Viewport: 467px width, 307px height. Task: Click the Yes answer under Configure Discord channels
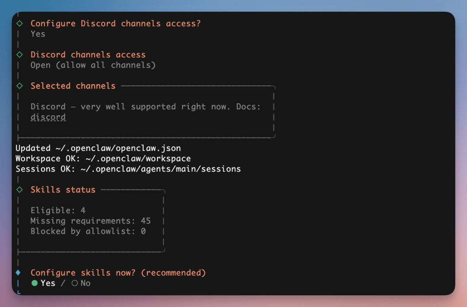(x=38, y=34)
